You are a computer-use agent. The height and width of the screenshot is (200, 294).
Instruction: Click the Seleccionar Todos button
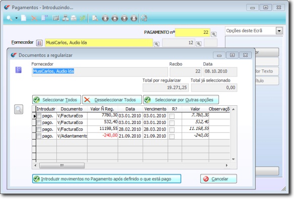pos(56,100)
